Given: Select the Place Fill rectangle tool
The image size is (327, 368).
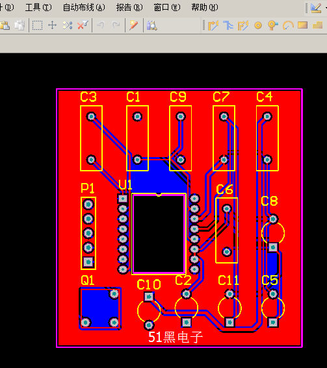Looking at the screenshot, I should pos(302,25).
